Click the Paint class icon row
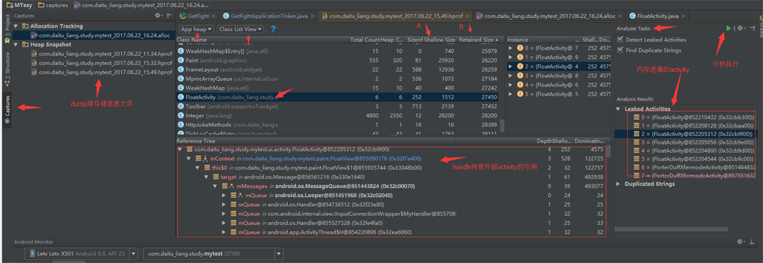 pyautogui.click(x=181, y=60)
